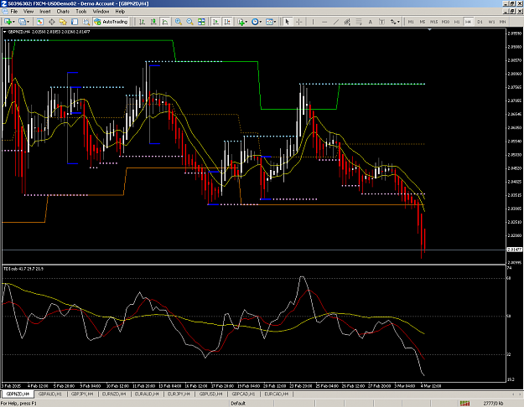Click the current price label on scale

coord(514,250)
